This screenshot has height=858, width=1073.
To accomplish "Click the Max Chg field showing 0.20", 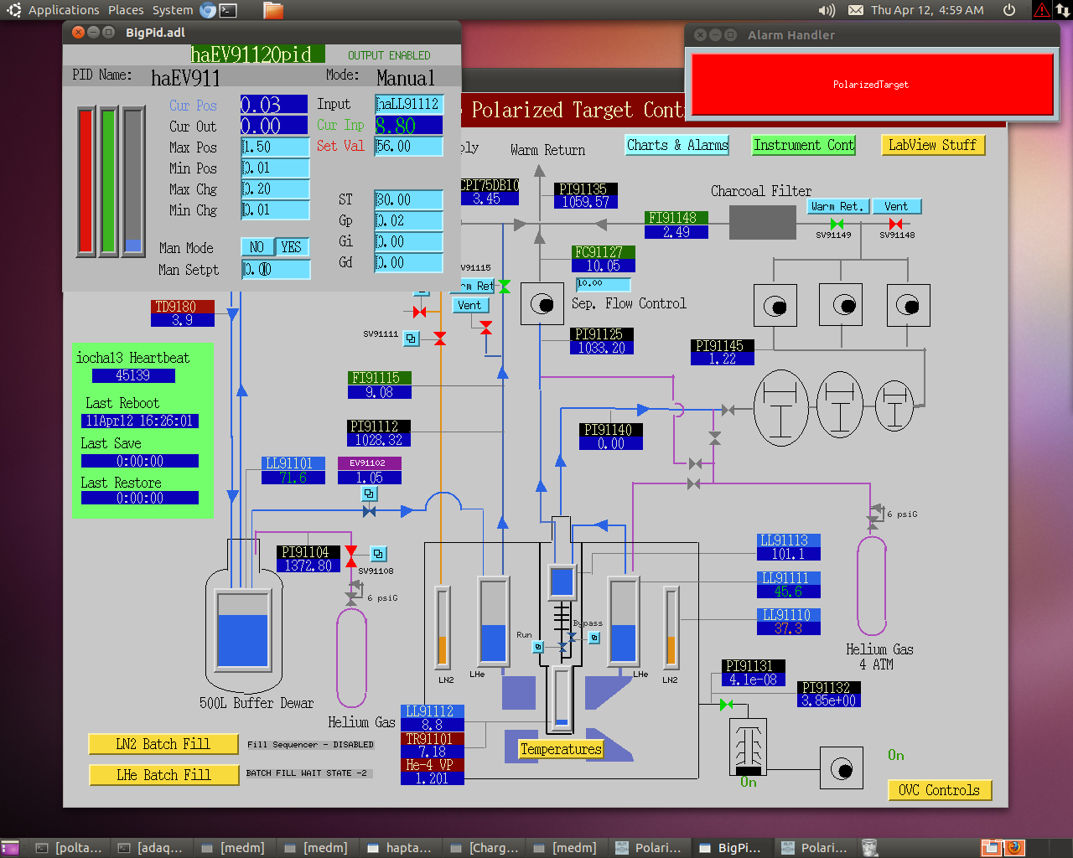I will coord(275,189).
